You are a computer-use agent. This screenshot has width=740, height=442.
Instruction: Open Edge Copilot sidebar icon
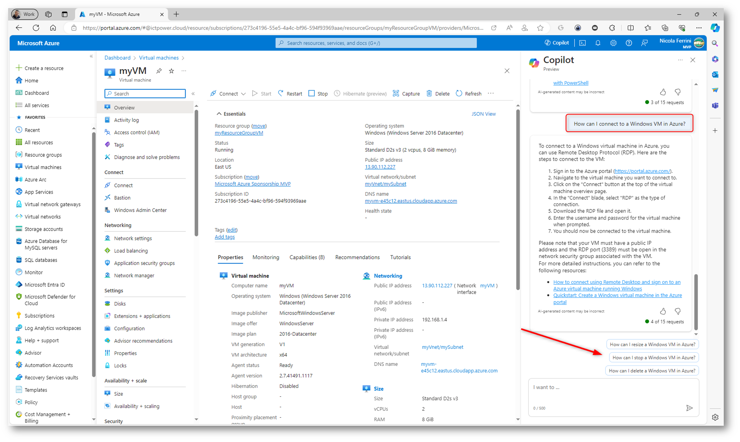pyautogui.click(x=715, y=28)
